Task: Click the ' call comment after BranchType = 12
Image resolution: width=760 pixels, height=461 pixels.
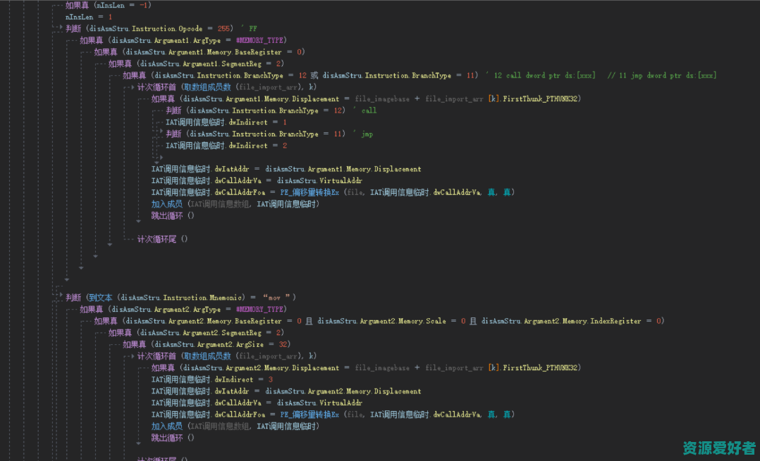Action: (364, 110)
